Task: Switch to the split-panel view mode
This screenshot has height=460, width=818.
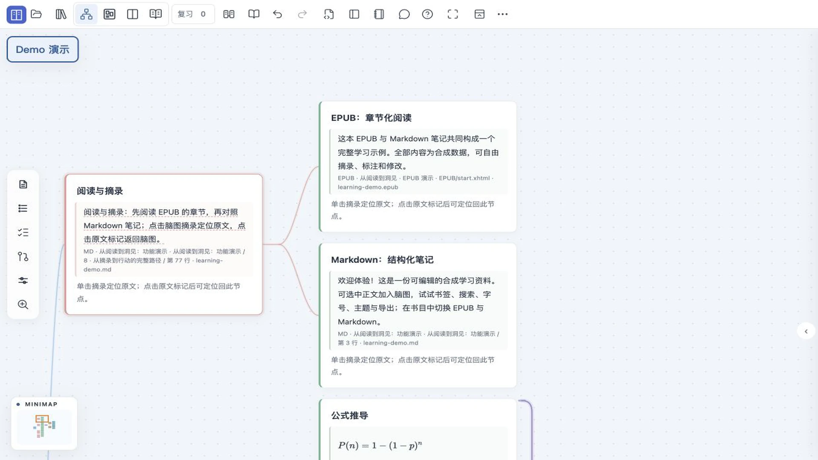Action: pos(132,14)
